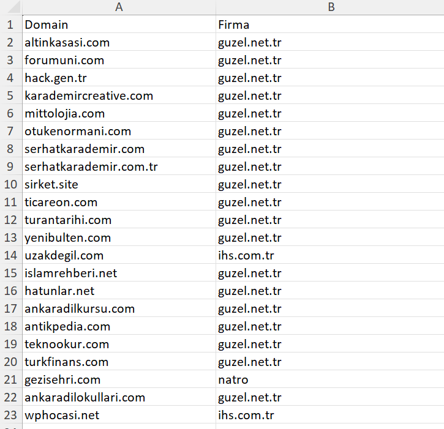Screen dimensions: 444x429
Task: Select ihs.com.tr cell in row 23
Action: pyautogui.click(x=330, y=415)
